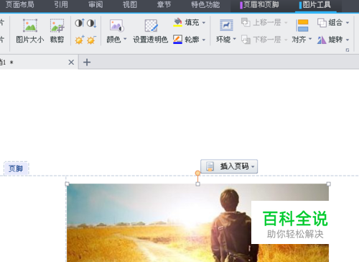Increase picture contrast icon

[80, 23]
